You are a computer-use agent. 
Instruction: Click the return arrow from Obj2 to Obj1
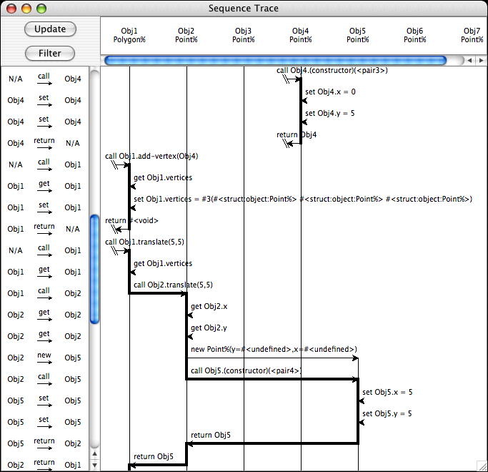tap(44, 464)
